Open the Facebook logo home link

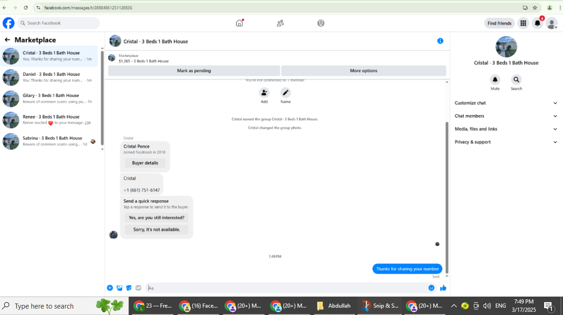click(8, 23)
